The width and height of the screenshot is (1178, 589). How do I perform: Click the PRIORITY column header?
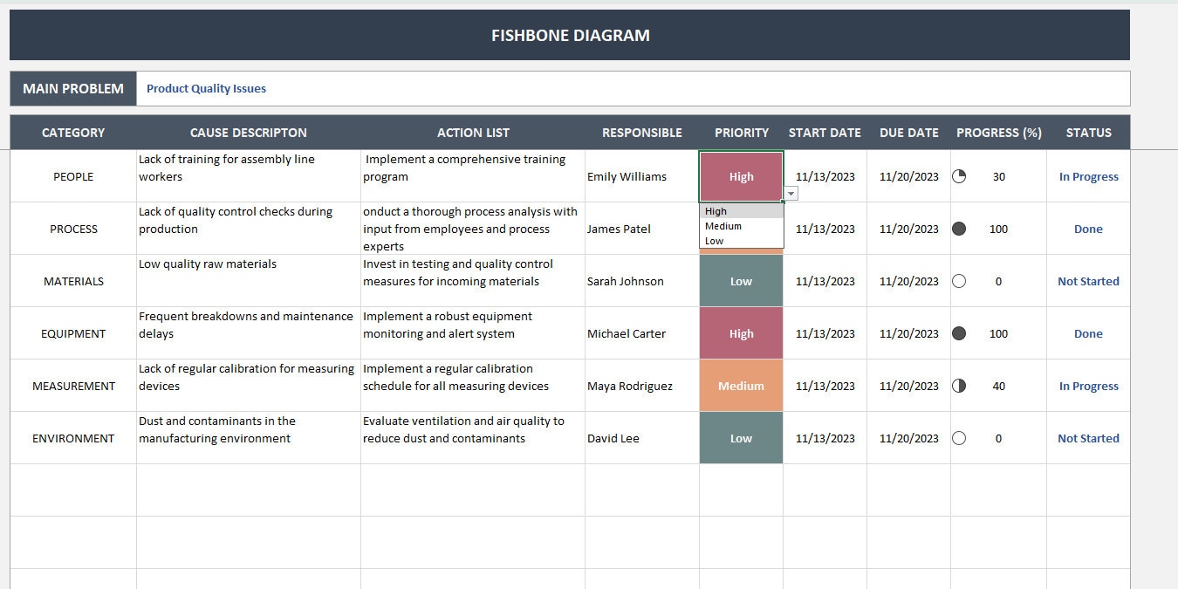click(742, 133)
